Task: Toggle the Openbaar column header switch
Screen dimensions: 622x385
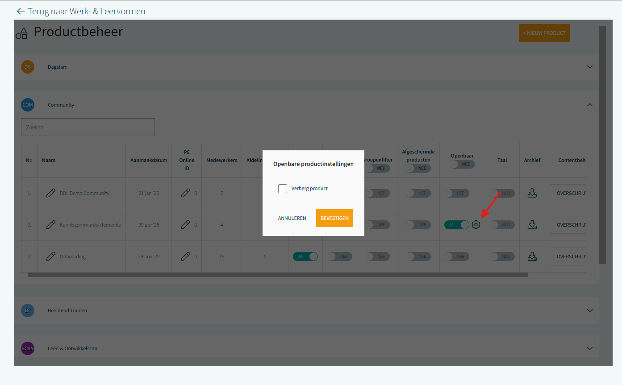Action: [462, 164]
